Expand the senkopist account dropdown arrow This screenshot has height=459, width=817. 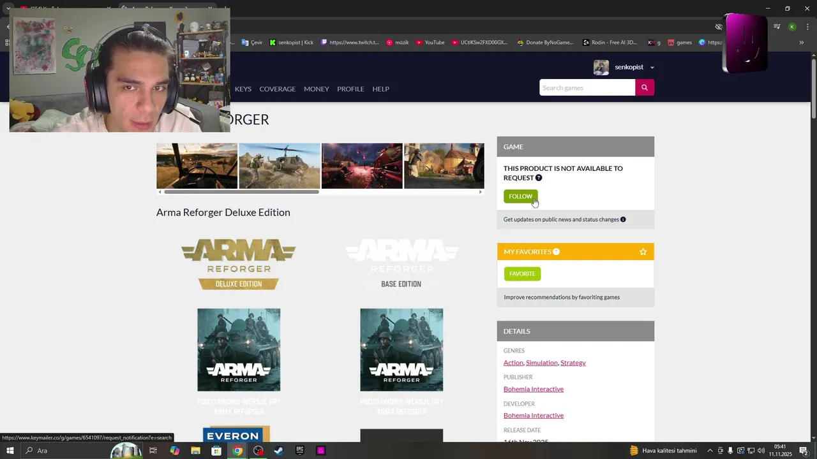point(652,68)
